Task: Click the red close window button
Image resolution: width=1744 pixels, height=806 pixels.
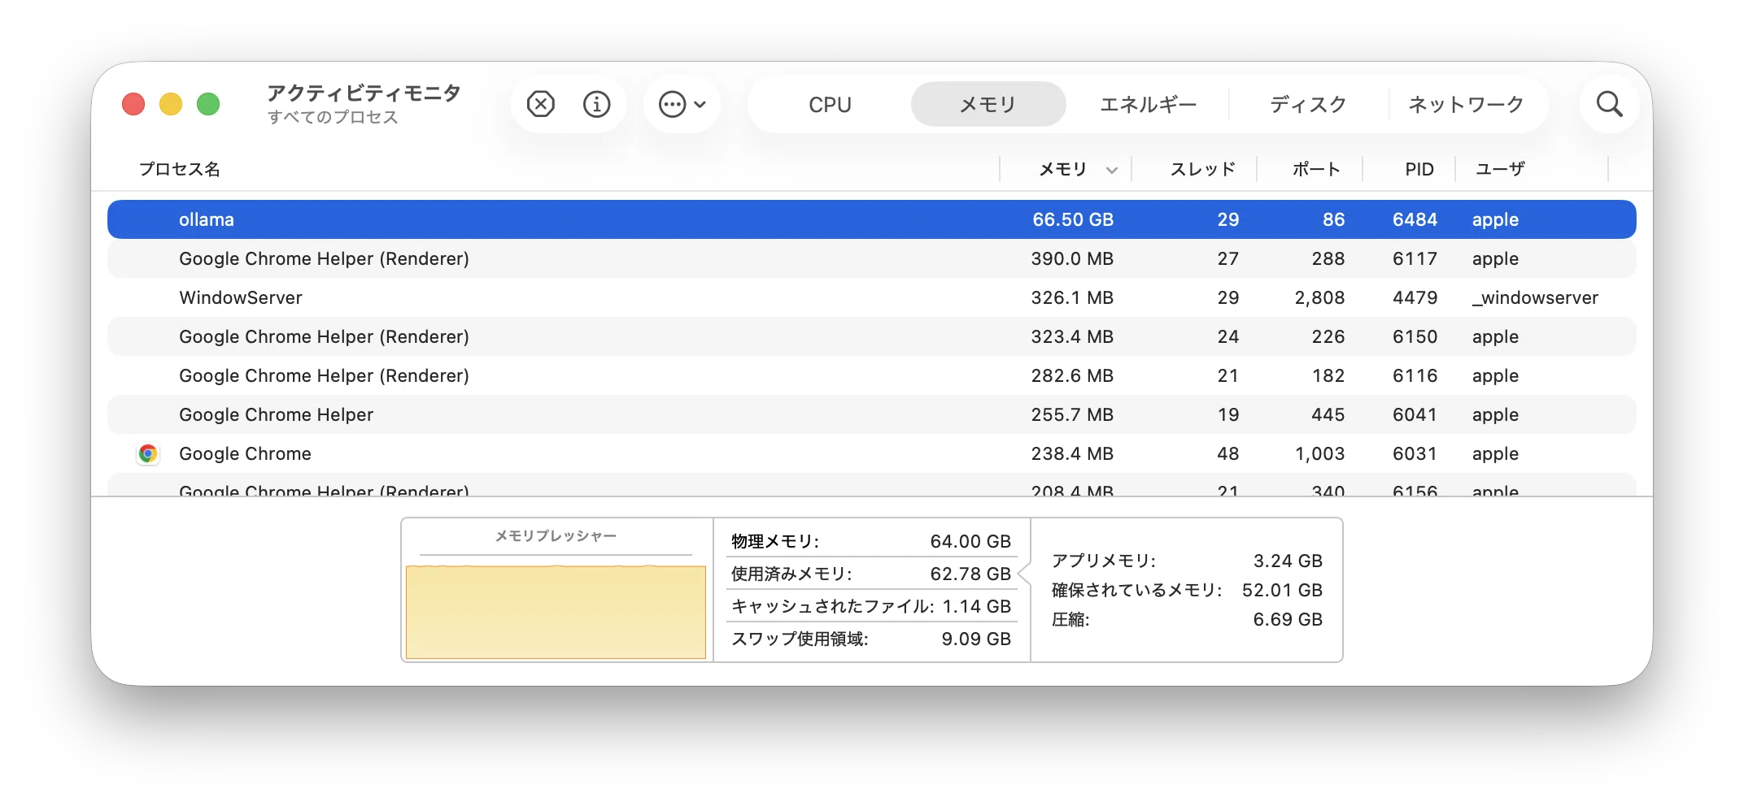Action: point(133,104)
